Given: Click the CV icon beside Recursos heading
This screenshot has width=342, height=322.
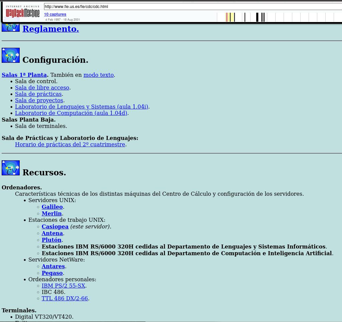Looking at the screenshot, I should 11,168.
